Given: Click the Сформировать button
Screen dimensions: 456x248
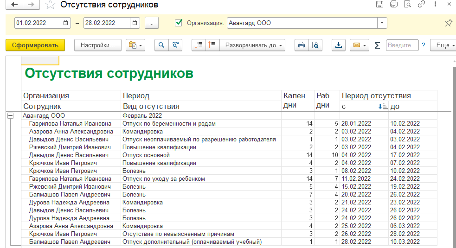Looking at the screenshot, I should pos(35,45).
